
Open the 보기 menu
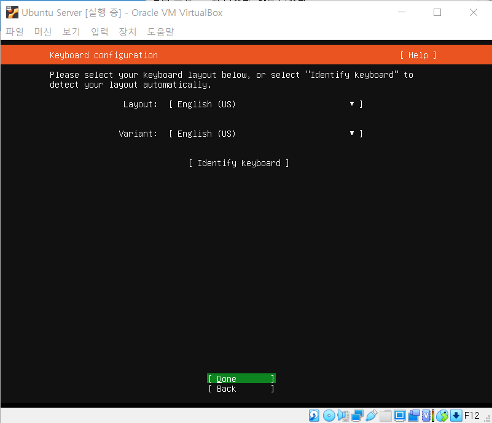(71, 32)
